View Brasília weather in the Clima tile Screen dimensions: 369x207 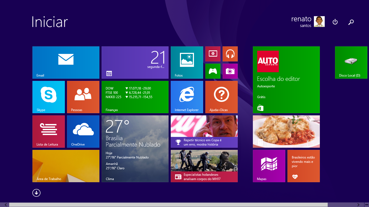[x=135, y=149]
